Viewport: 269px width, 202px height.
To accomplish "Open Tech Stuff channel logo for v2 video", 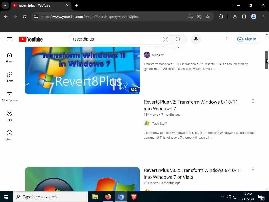I will pyautogui.click(x=147, y=123).
